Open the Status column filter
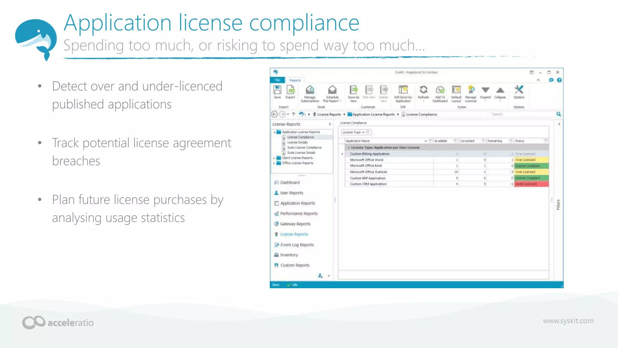This screenshot has width=618, height=348. point(546,141)
